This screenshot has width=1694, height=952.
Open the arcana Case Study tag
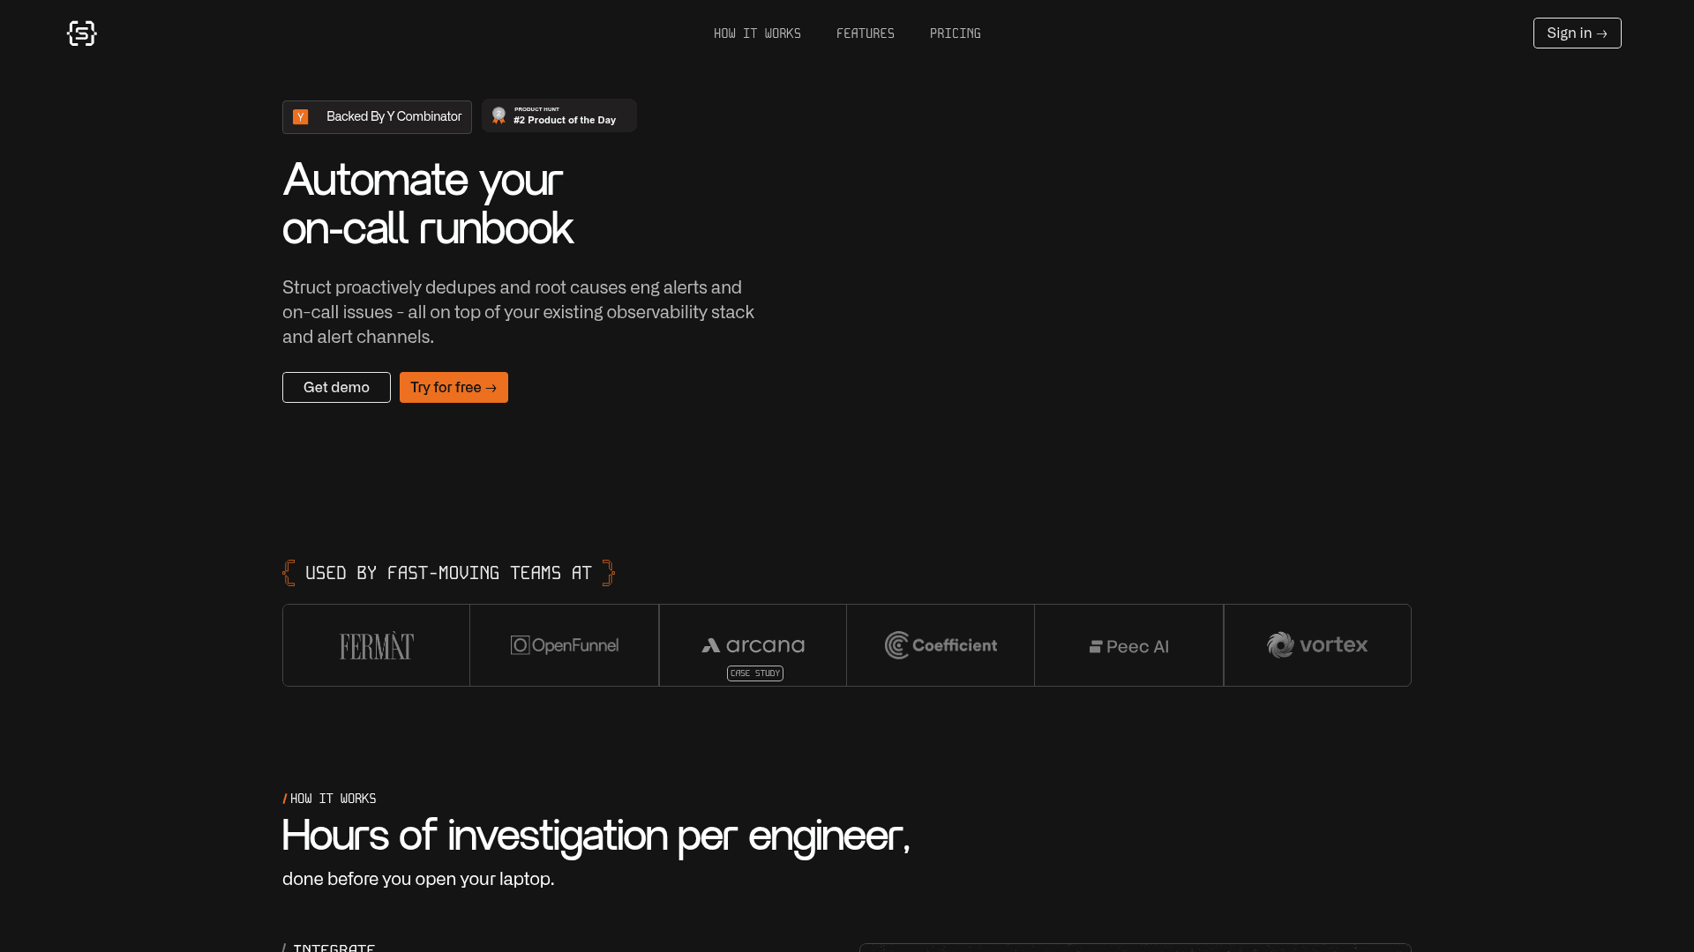point(755,673)
